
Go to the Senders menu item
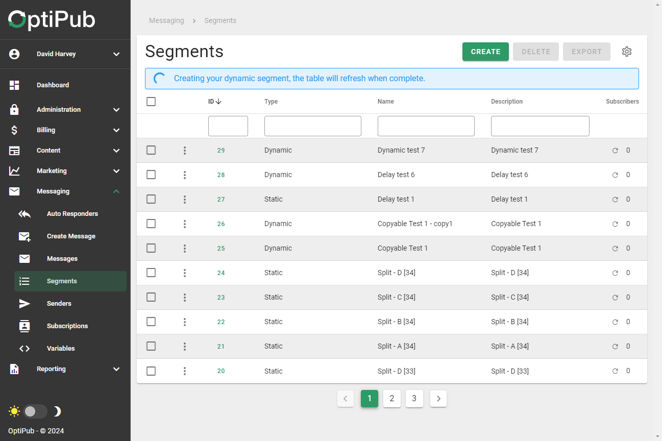(70, 304)
